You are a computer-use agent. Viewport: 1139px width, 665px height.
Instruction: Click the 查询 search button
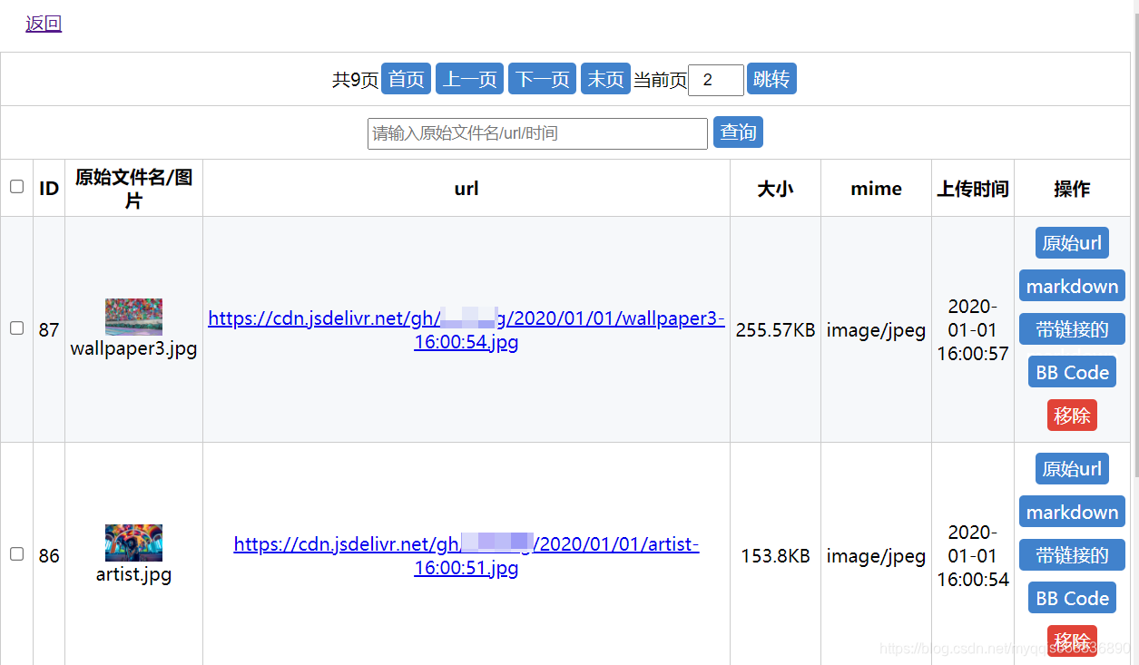coord(737,132)
